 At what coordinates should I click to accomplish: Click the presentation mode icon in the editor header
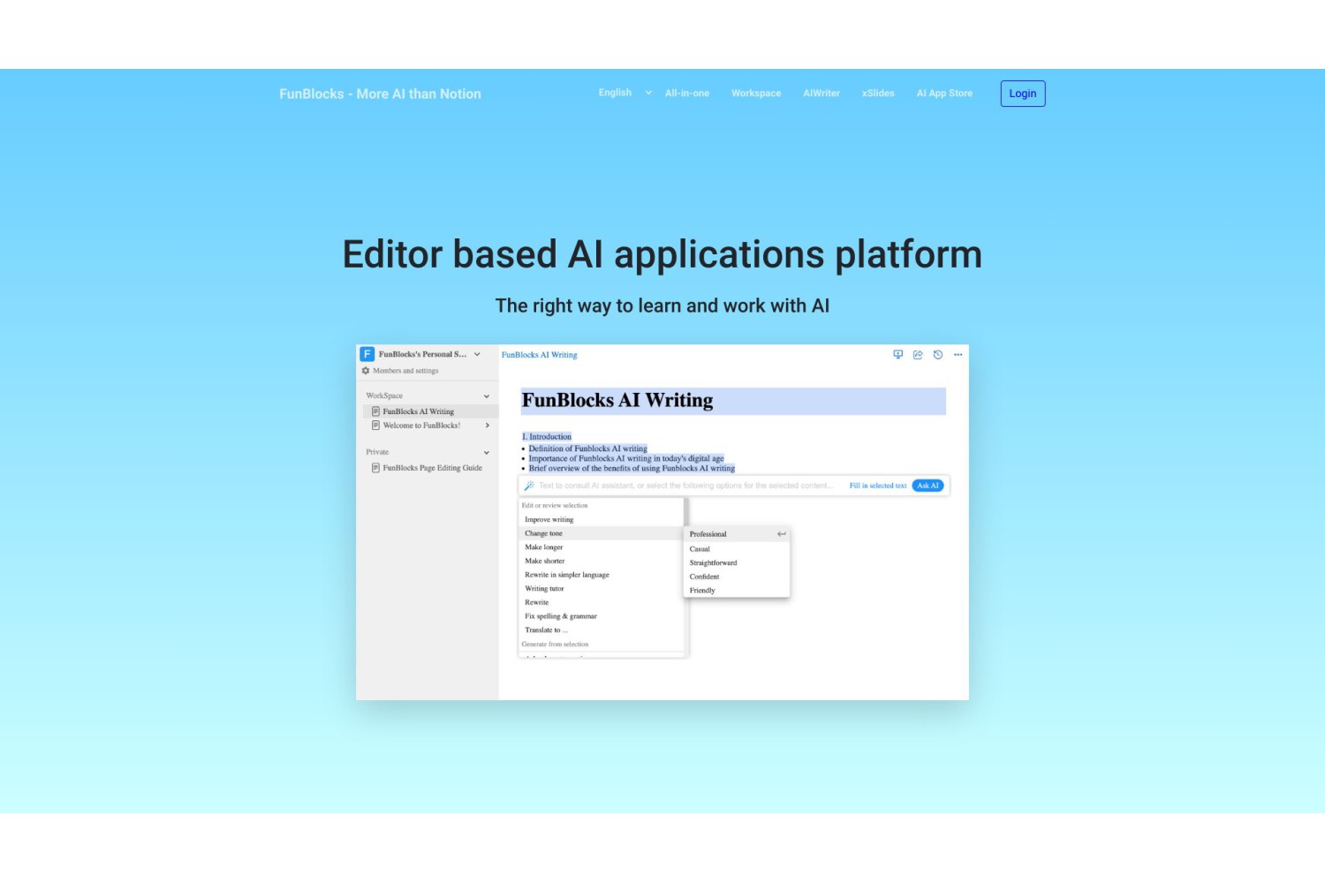[x=897, y=354]
